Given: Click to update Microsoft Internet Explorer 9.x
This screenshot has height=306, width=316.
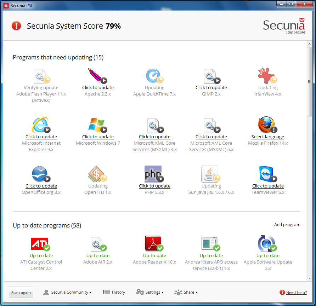Looking at the screenshot, I should (41, 137).
